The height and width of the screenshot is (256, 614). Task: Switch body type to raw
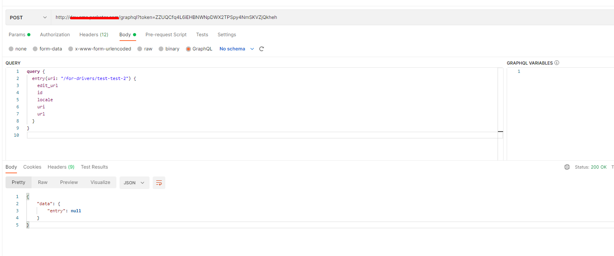tap(145, 48)
